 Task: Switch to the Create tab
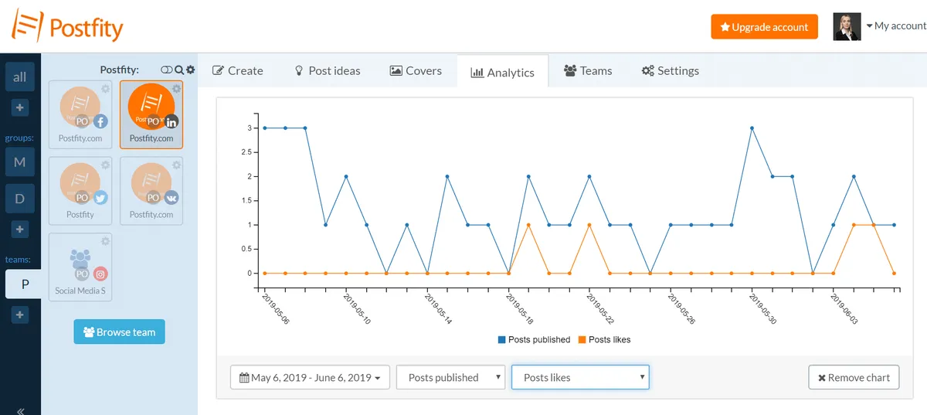[238, 70]
